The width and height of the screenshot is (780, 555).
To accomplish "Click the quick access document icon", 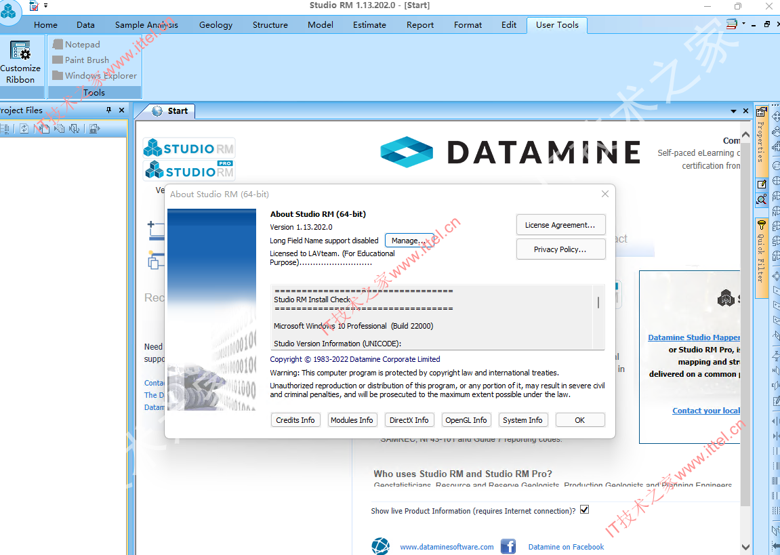I will (x=34, y=6).
